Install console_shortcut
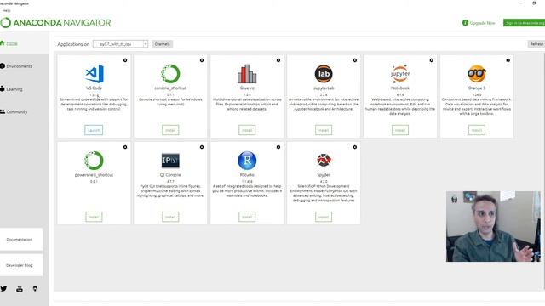 [x=170, y=130]
